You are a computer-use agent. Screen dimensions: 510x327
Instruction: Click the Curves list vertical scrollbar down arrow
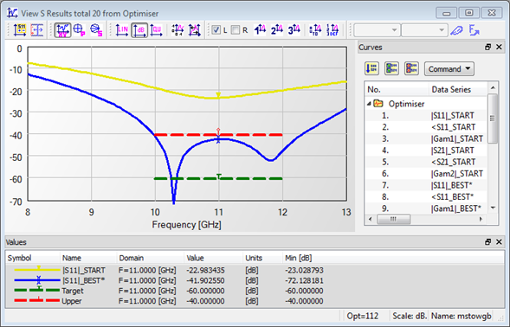[x=493, y=208]
